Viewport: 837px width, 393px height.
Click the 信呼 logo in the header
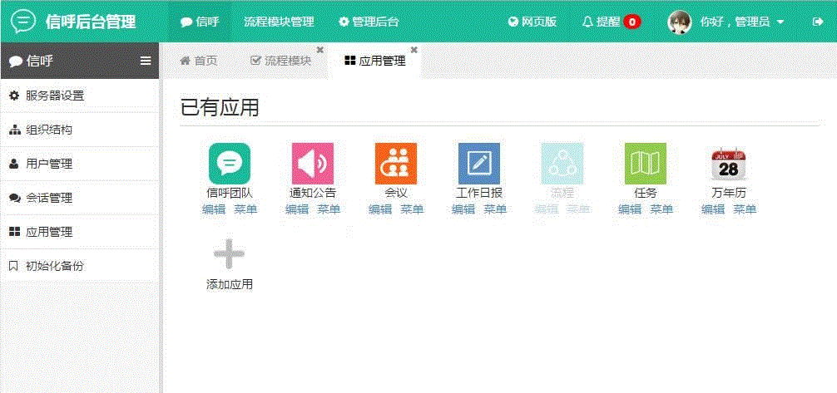coord(23,22)
